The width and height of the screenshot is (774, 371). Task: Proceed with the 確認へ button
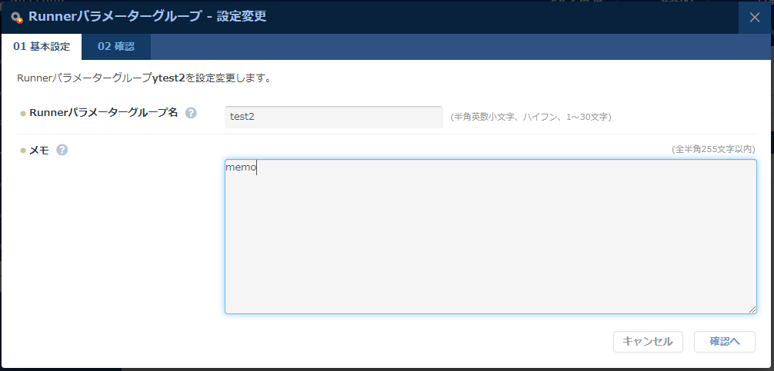pos(725,342)
